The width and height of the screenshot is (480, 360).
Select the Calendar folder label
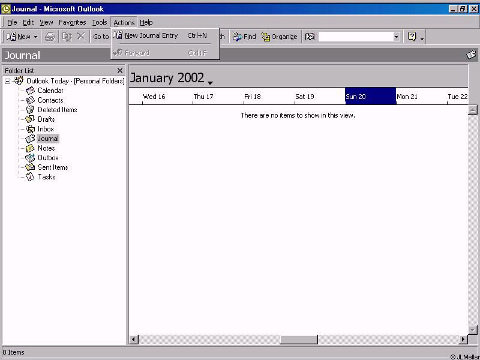(x=50, y=91)
